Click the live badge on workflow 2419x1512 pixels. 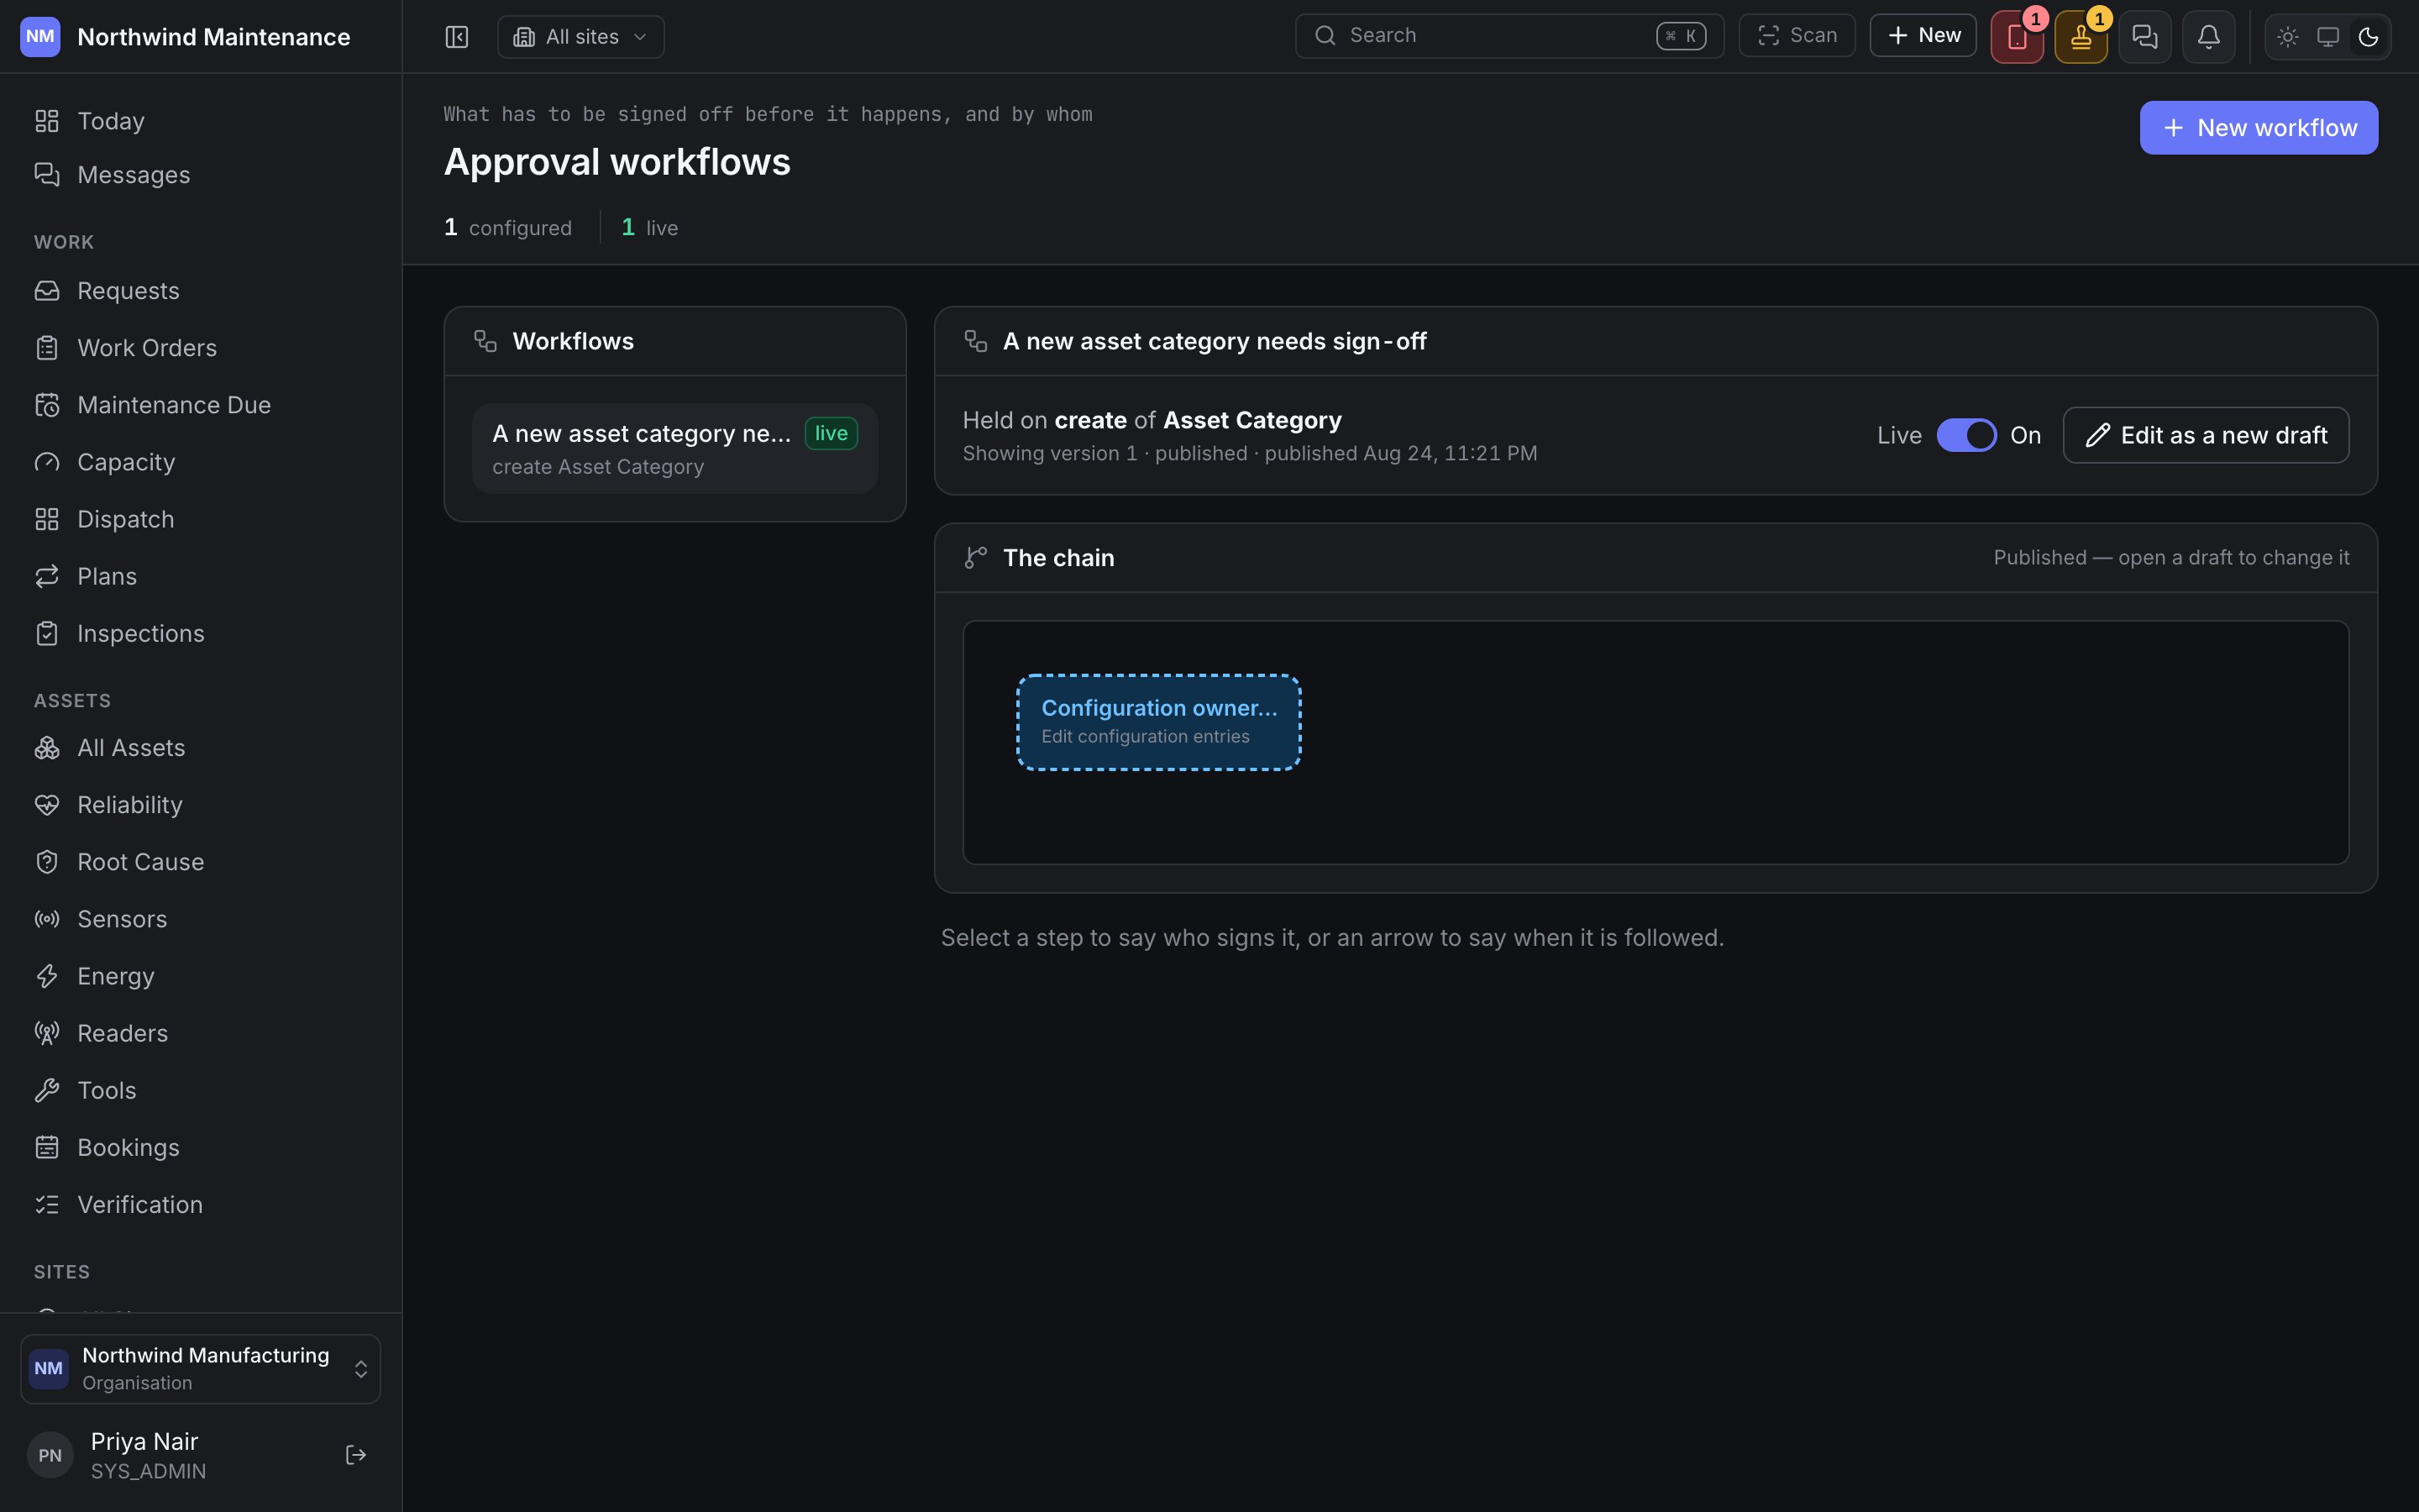coord(831,433)
